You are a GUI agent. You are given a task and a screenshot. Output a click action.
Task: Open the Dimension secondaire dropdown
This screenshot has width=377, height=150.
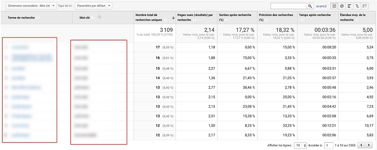coord(31,6)
